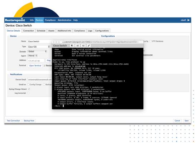Viewport: 196px width, 143px height.
Task: Switch to the Compliance tab under device
Action: point(80,31)
